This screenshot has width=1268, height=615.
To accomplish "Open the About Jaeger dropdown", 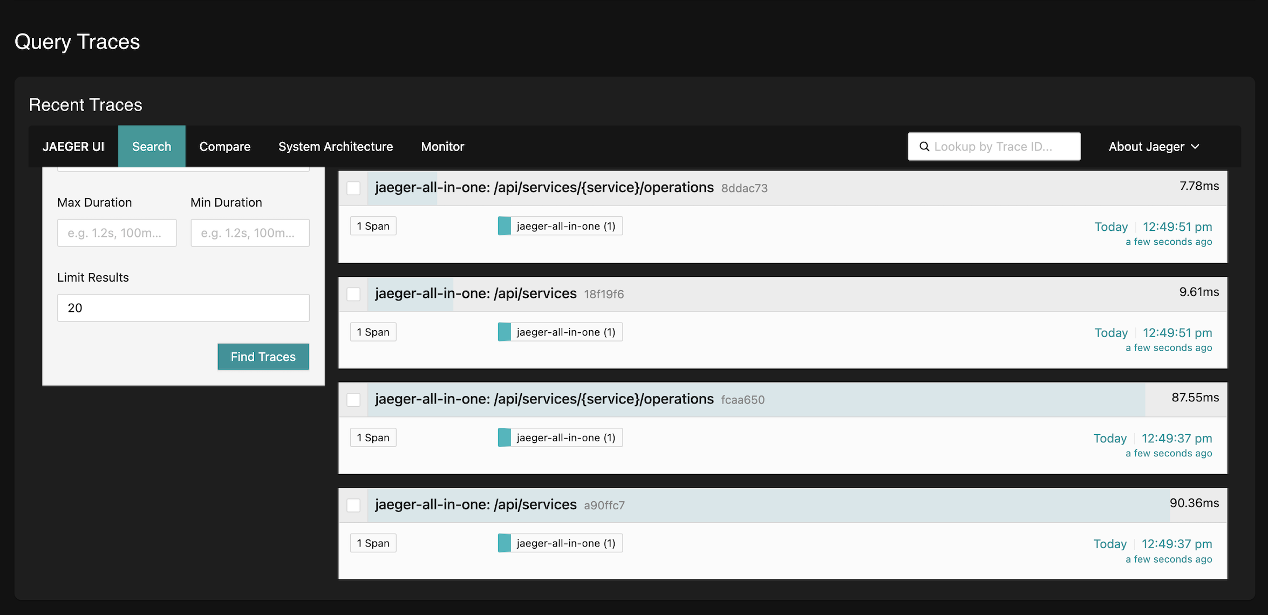I will pos(1154,147).
